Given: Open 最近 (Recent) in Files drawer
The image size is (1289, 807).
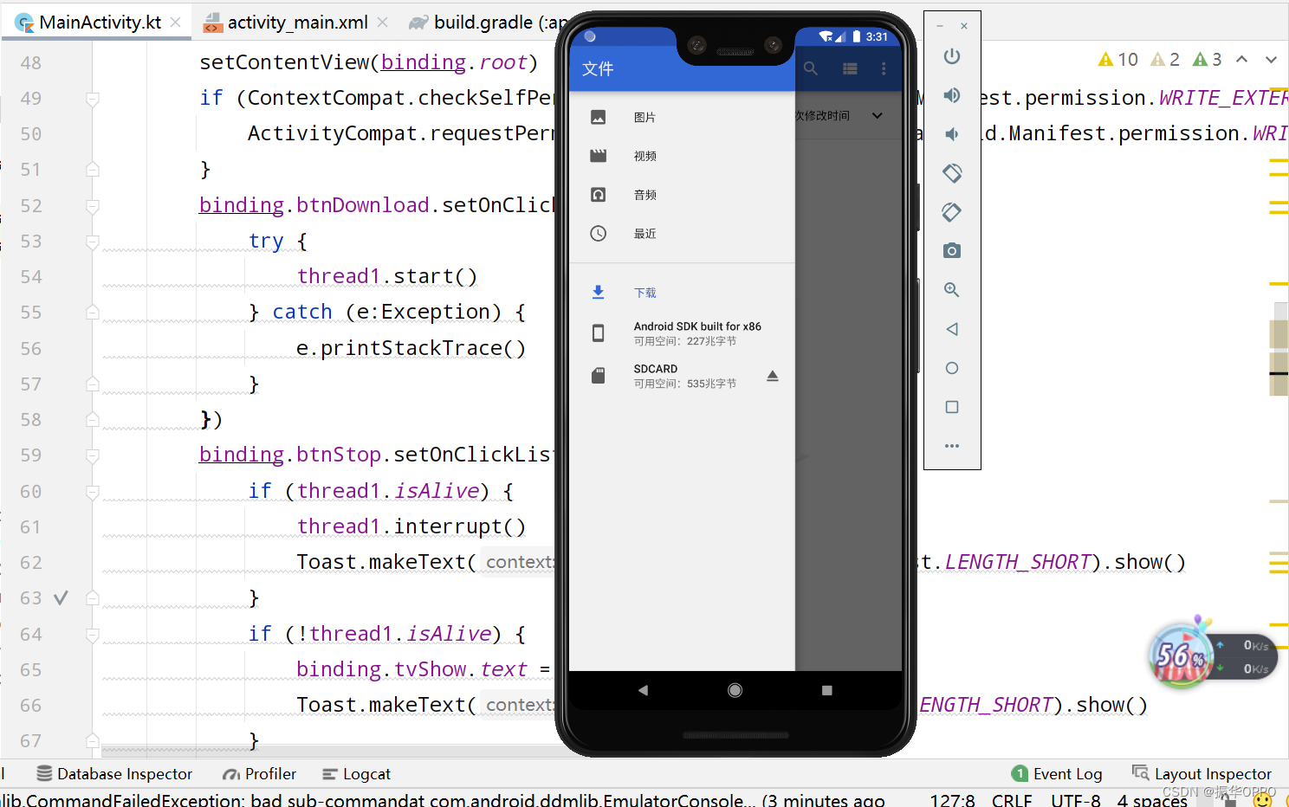Looking at the screenshot, I should 682,234.
